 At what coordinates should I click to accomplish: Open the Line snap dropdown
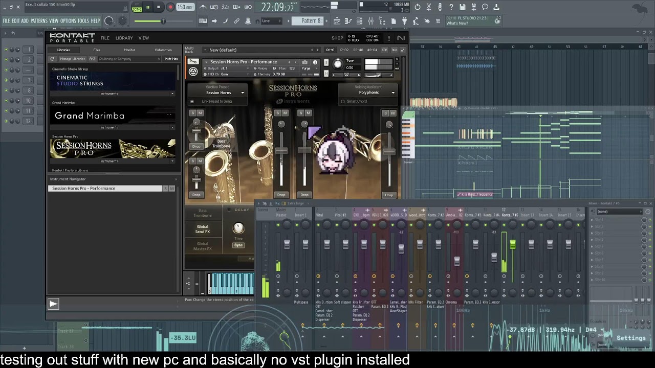(271, 21)
